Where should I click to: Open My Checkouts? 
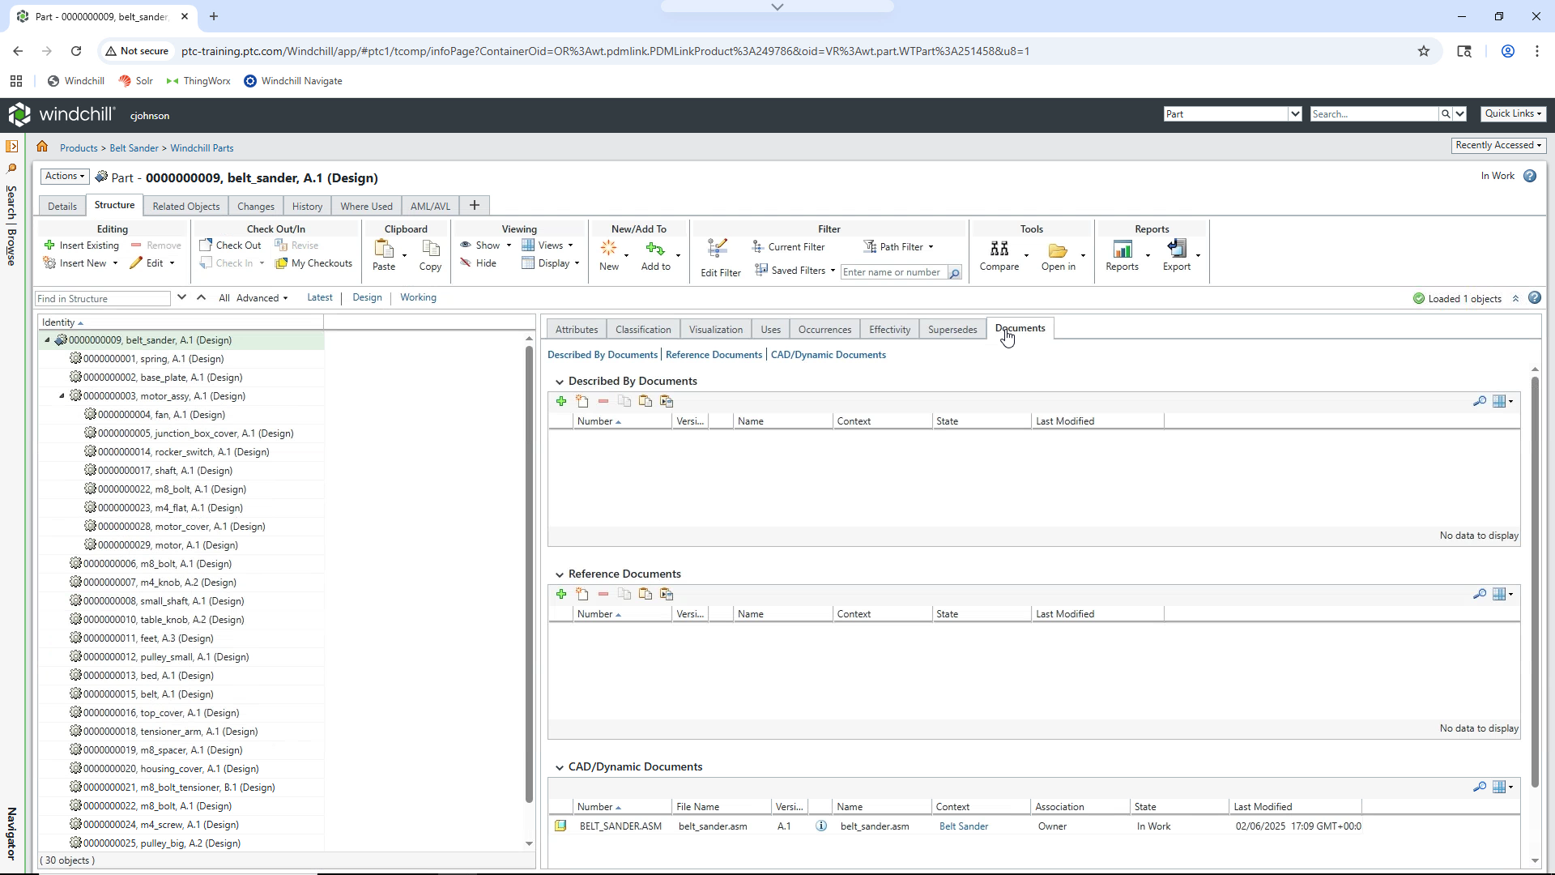tap(313, 263)
